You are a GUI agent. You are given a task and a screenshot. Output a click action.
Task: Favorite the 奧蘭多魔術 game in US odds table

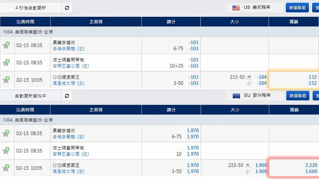tap(6, 45)
